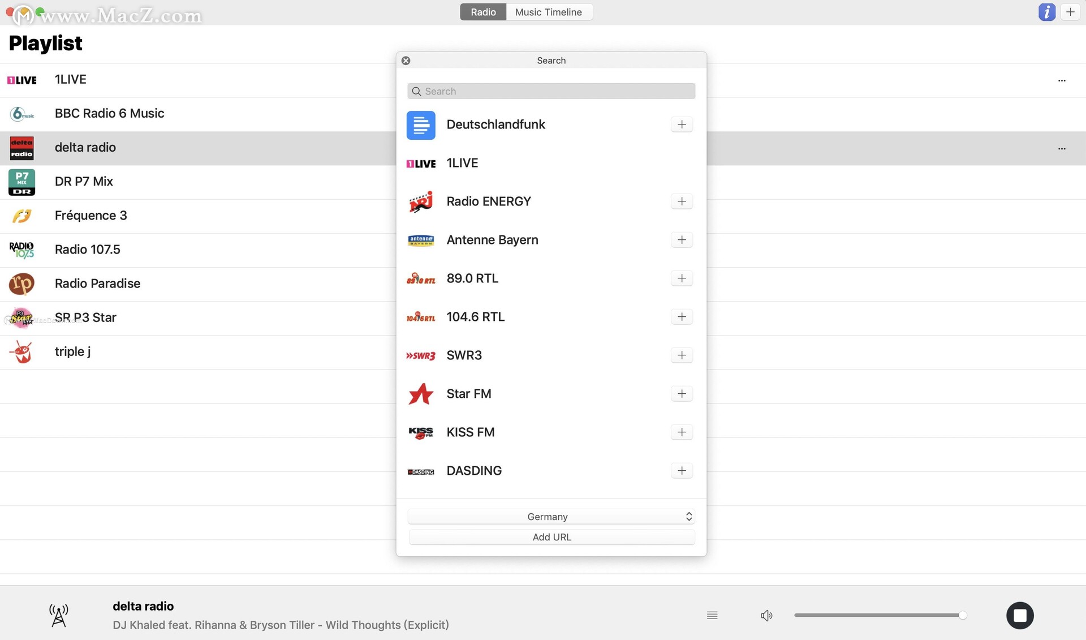The image size is (1086, 640).
Task: Switch to the Music Timeline tab
Action: click(549, 12)
